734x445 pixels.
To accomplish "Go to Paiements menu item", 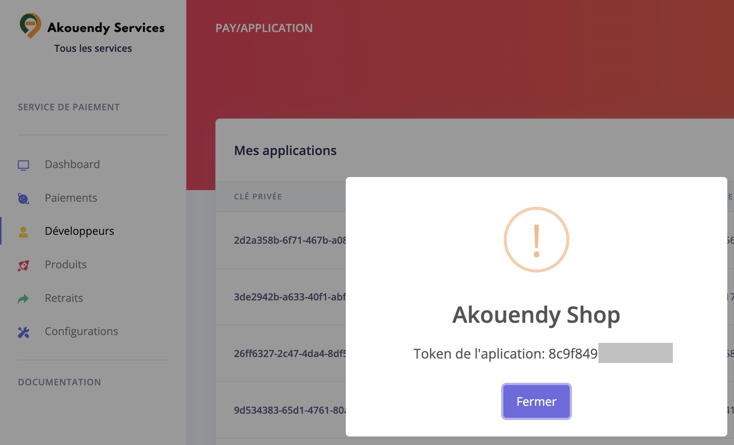I will tap(71, 198).
